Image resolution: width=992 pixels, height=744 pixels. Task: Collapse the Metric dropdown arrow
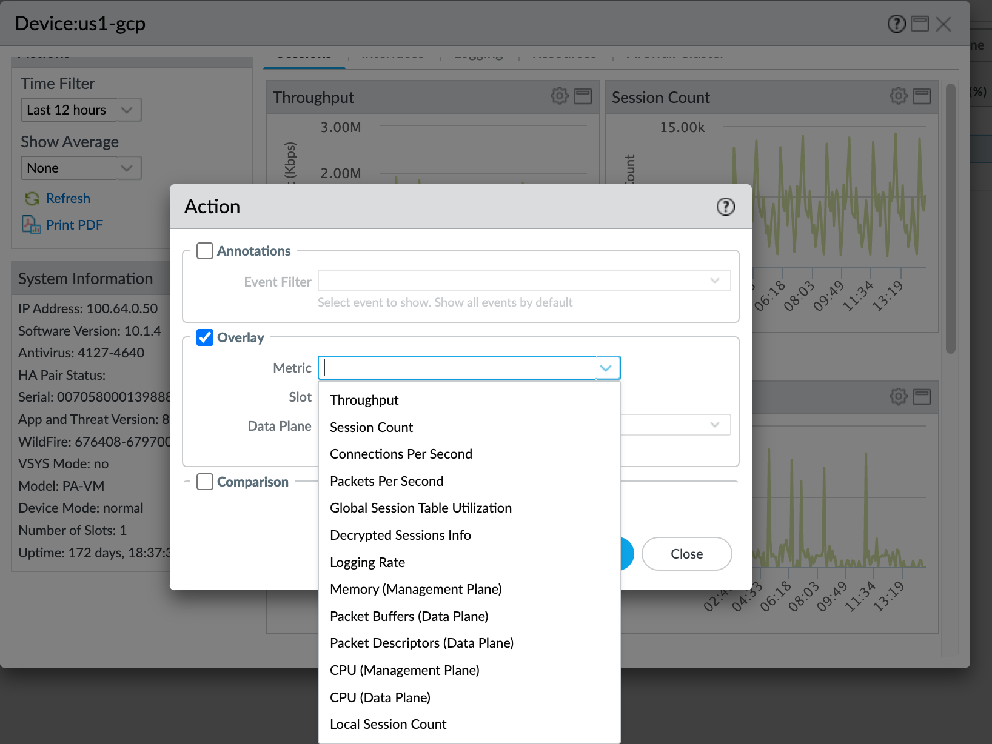point(605,368)
